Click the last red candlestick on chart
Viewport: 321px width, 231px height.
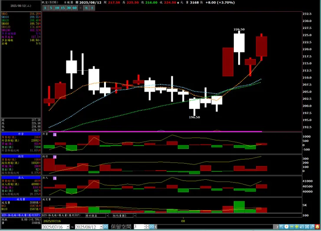[262, 46]
